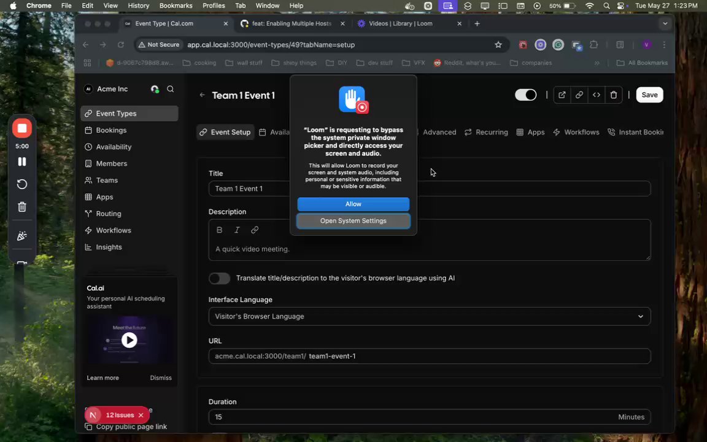707x442 pixels.
Task: Pause the Loom recording
Action: tap(21, 161)
